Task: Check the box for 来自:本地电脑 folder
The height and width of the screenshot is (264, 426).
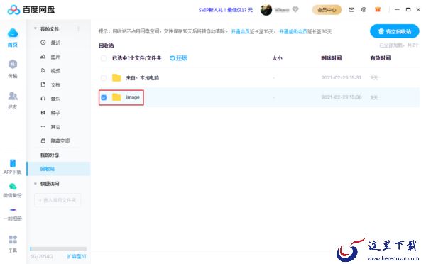Action: pyautogui.click(x=104, y=78)
